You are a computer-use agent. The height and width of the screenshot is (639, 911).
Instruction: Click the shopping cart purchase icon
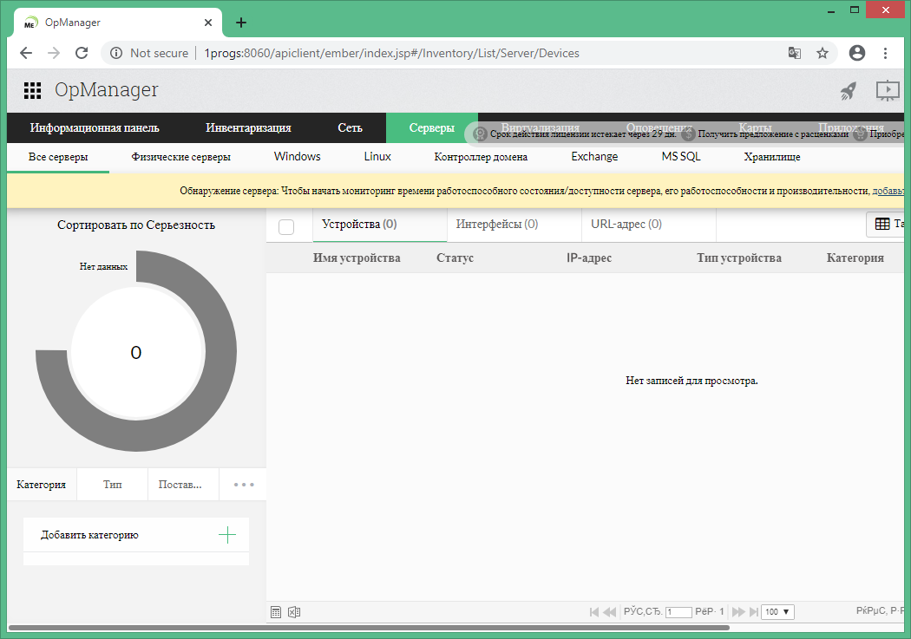(x=860, y=134)
